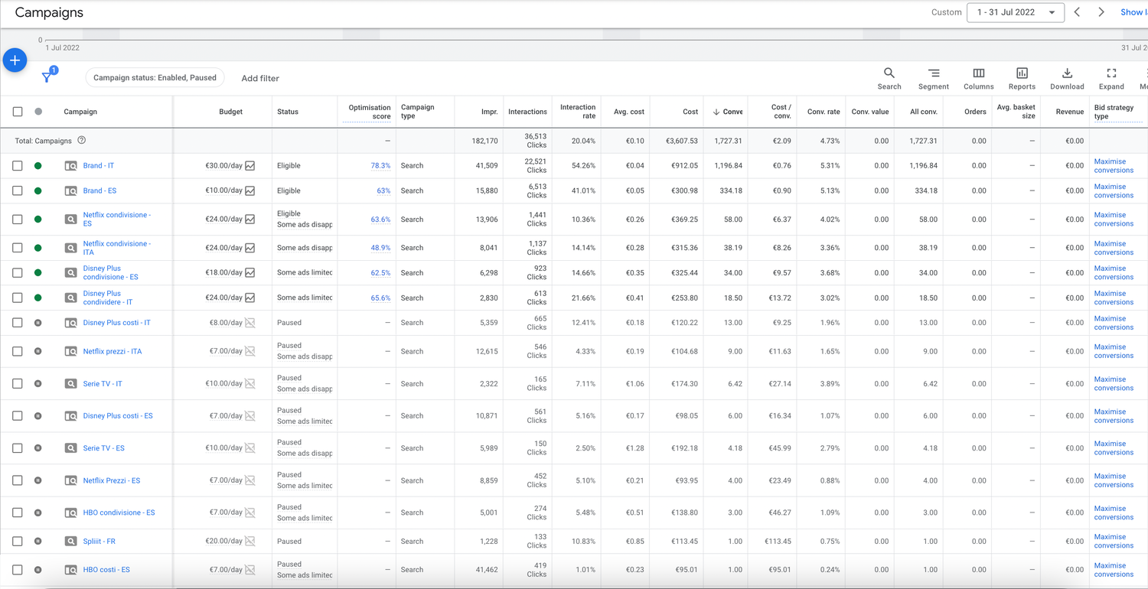Sort by the Optimisation score column header

[370, 112]
